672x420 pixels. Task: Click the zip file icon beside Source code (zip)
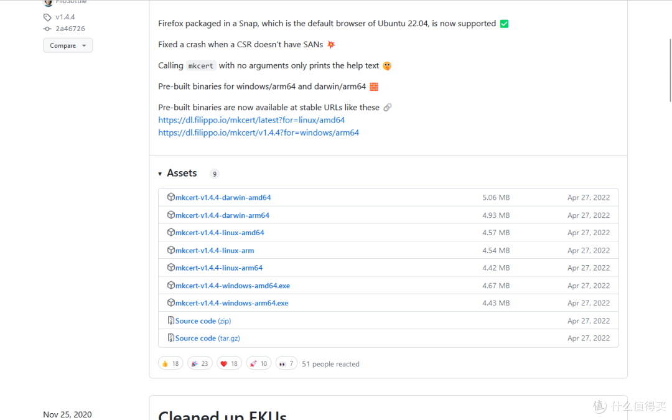(x=171, y=320)
